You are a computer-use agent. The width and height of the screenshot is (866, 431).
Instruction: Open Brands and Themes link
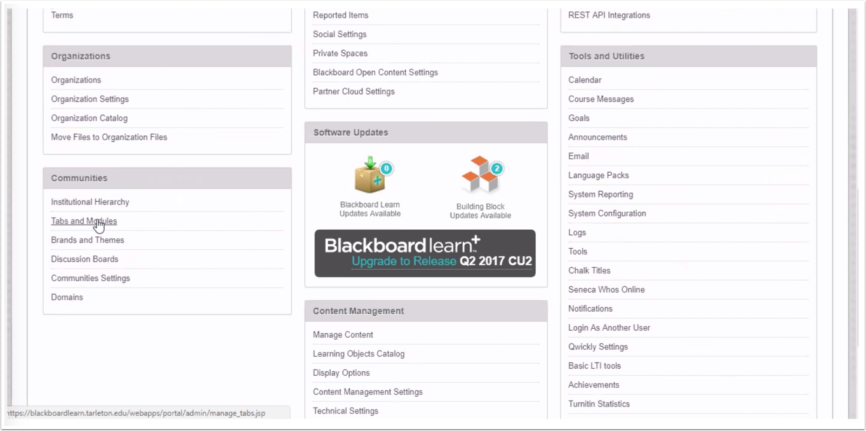coord(88,240)
